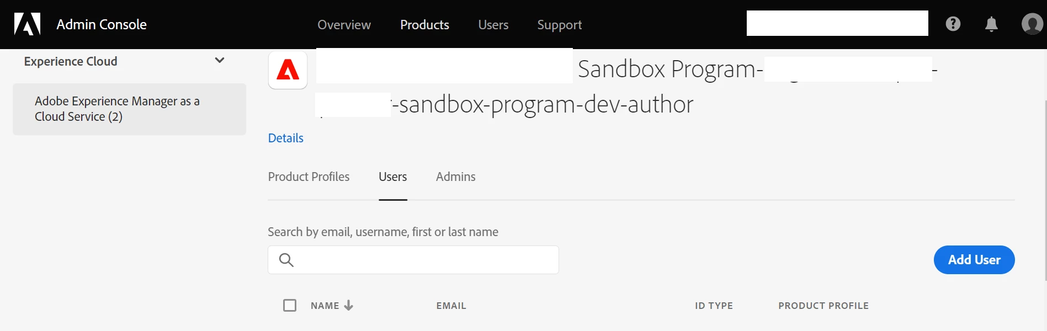Viewport: 1047px width, 331px height.
Task: Open notifications bell icon
Action: point(991,24)
